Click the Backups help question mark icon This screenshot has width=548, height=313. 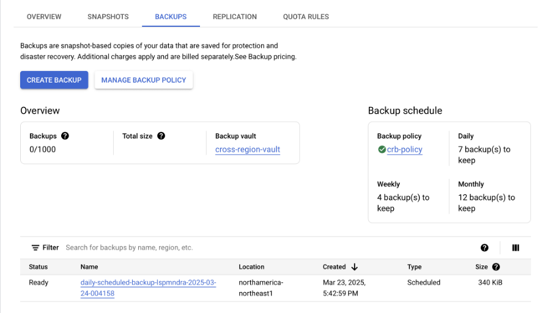65,136
